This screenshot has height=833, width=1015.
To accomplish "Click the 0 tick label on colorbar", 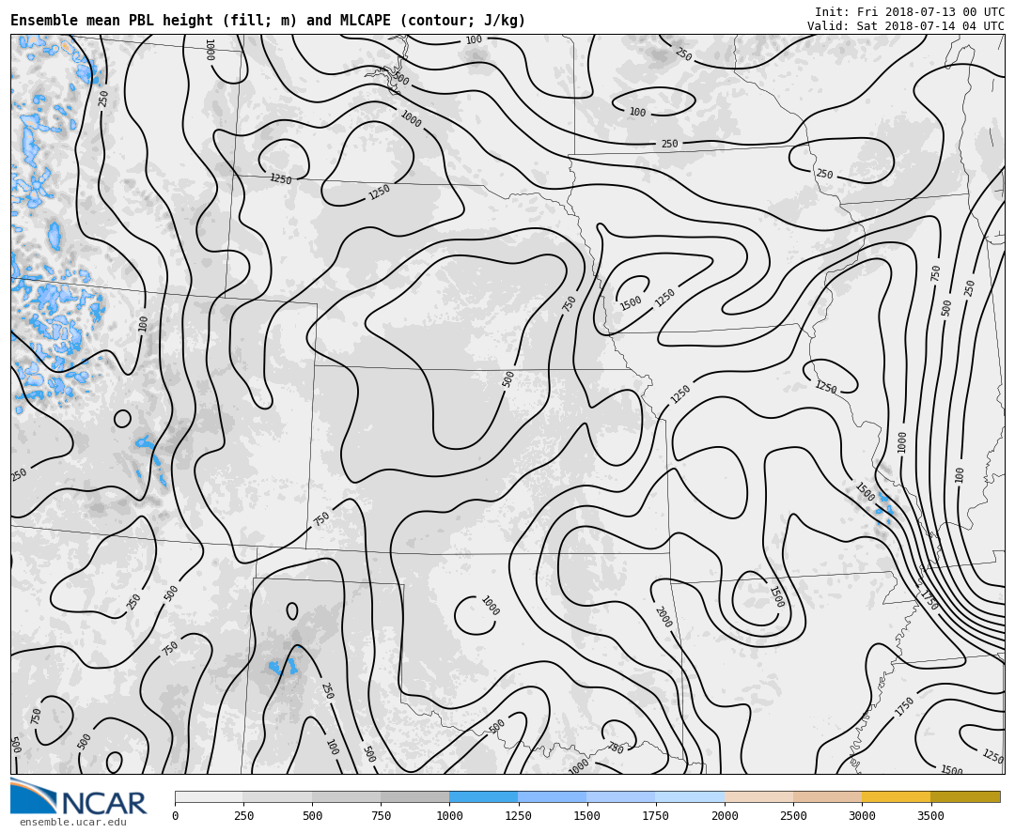I will tap(175, 816).
